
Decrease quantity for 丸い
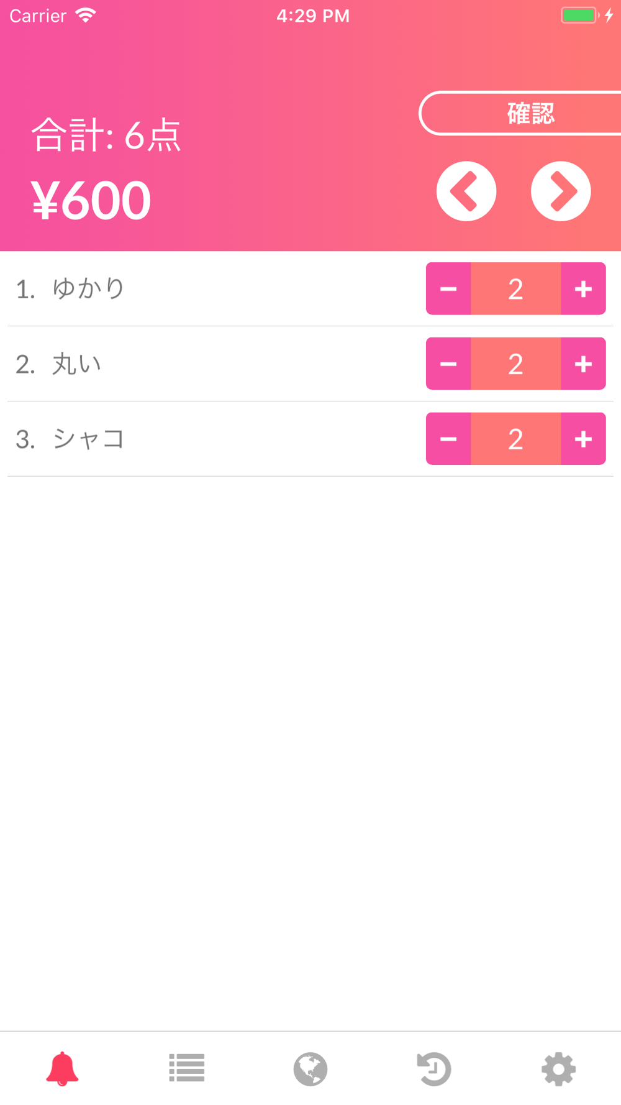click(x=448, y=364)
